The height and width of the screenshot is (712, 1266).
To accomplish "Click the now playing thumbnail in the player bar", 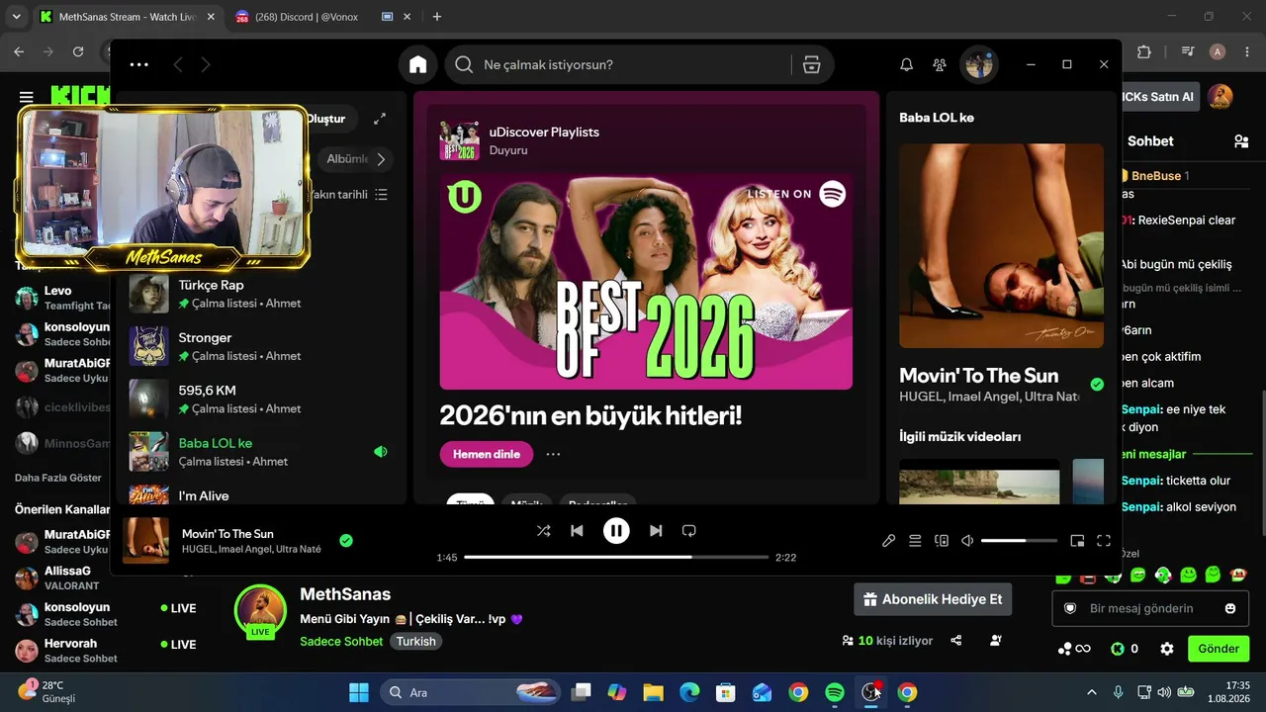I will coord(146,540).
